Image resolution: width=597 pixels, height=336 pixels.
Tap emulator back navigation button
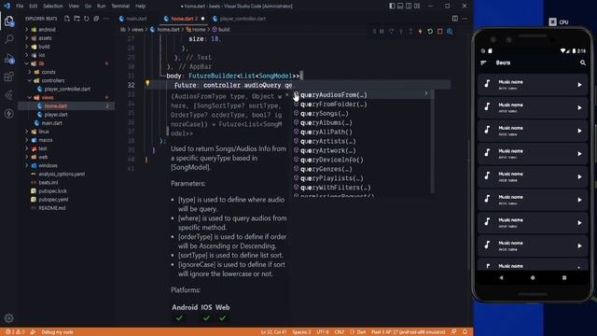coord(501,278)
